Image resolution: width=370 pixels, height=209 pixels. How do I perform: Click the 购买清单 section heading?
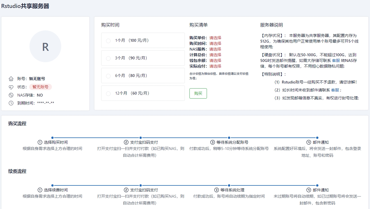coord(198,25)
